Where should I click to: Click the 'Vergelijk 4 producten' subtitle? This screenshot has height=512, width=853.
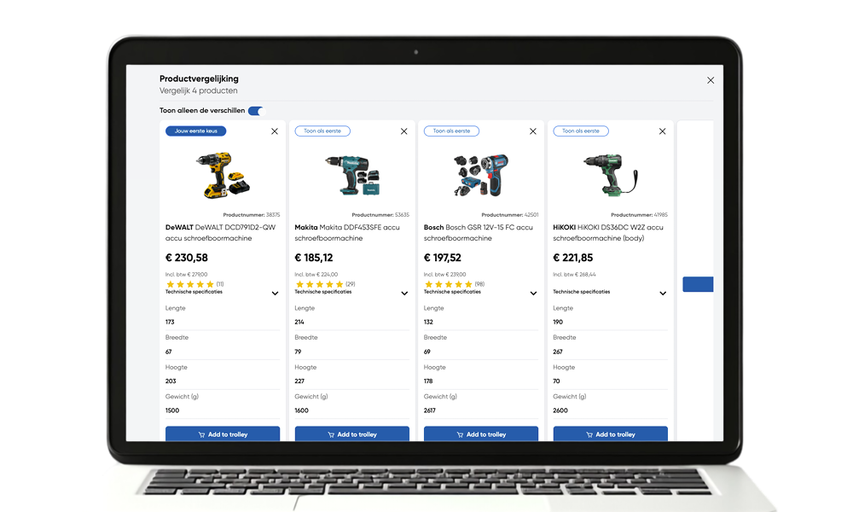[x=199, y=90]
